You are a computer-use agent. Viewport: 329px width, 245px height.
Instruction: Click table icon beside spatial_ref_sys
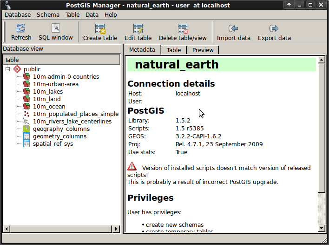pos(26,143)
